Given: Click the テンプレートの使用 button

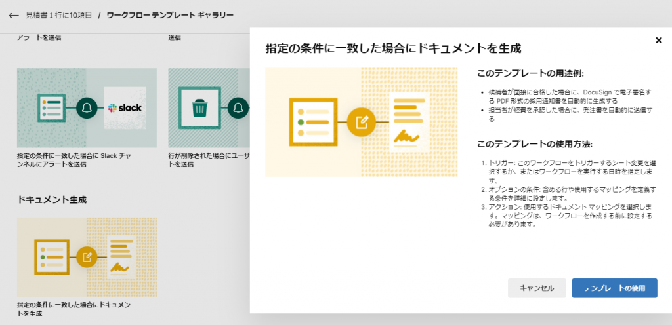Looking at the screenshot, I should coord(614,288).
